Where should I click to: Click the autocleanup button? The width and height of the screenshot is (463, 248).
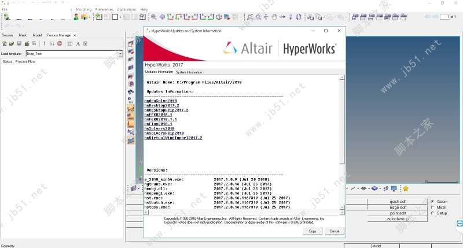(x=398, y=219)
